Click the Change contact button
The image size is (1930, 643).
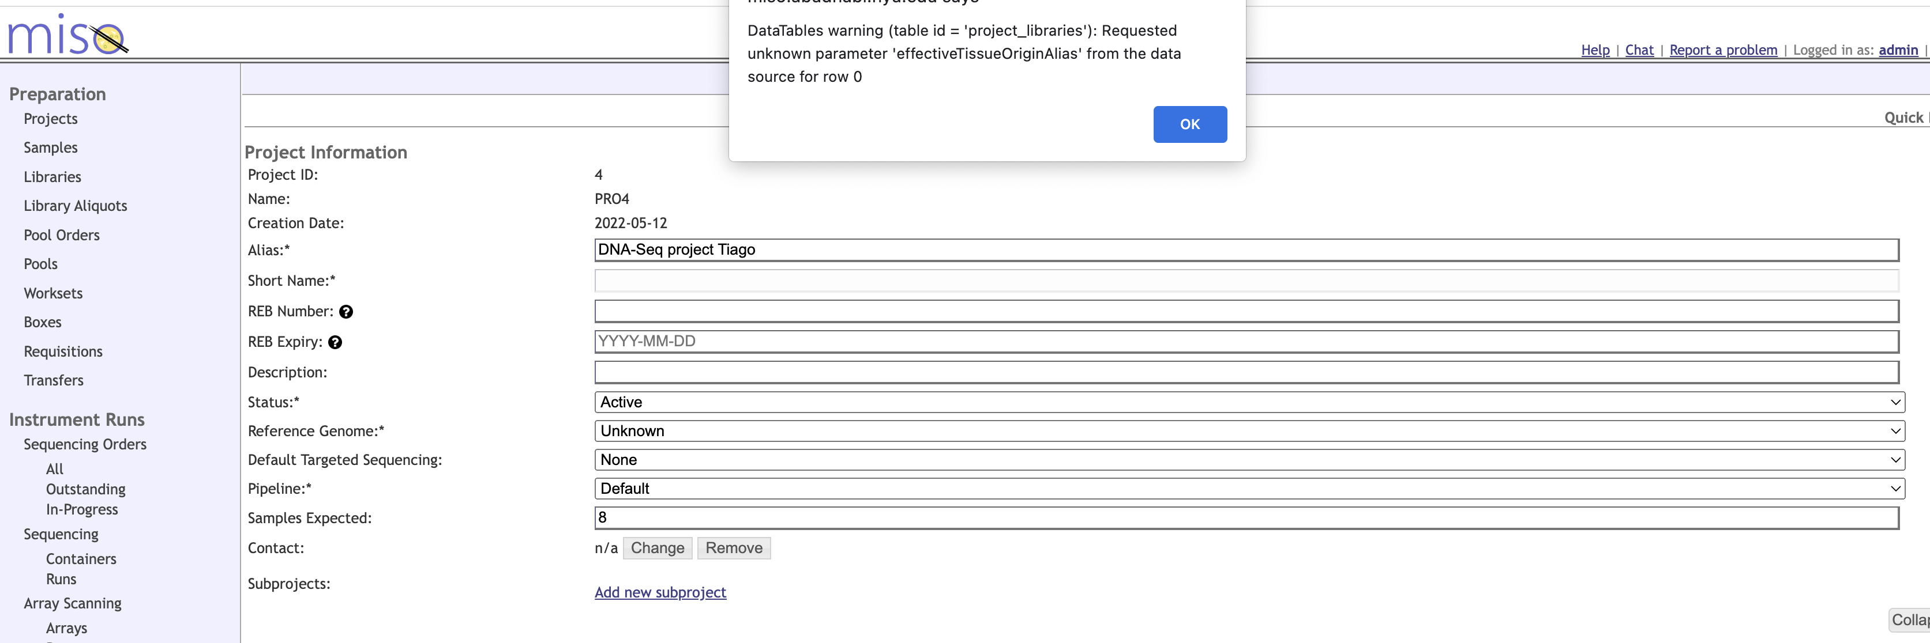pos(657,548)
